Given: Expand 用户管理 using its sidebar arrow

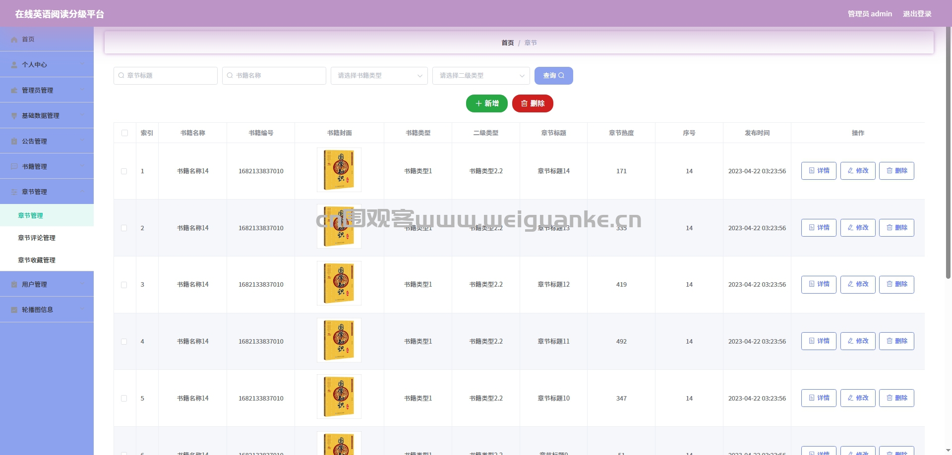Looking at the screenshot, I should tap(83, 284).
